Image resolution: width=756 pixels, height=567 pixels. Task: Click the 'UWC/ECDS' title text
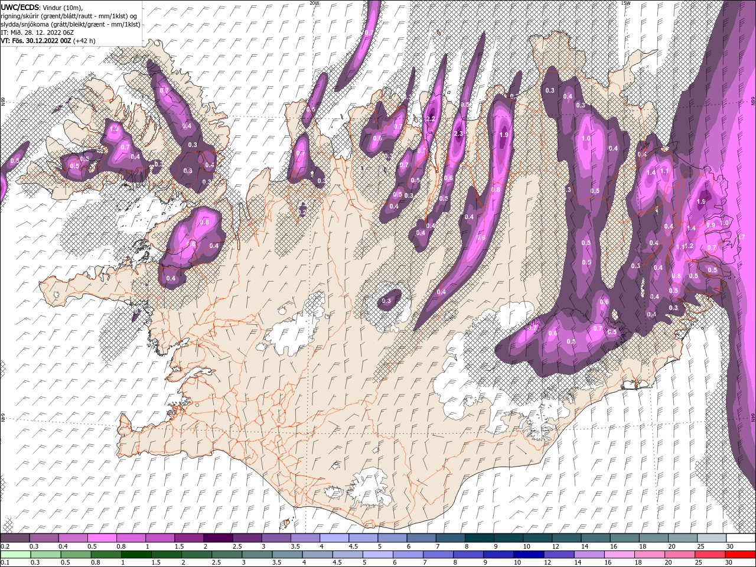[21, 6]
